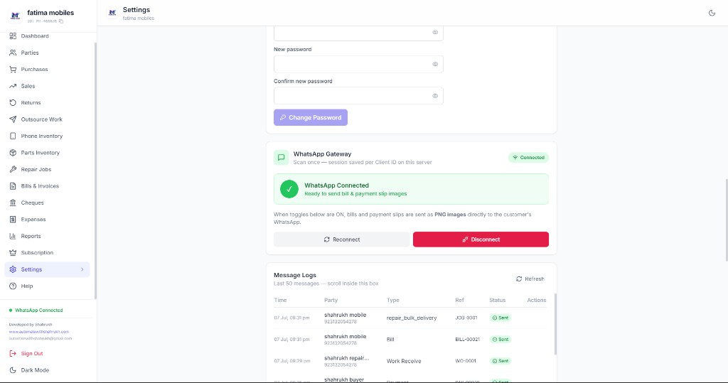Click the WhatsApp Gateway chat icon

[281, 157]
